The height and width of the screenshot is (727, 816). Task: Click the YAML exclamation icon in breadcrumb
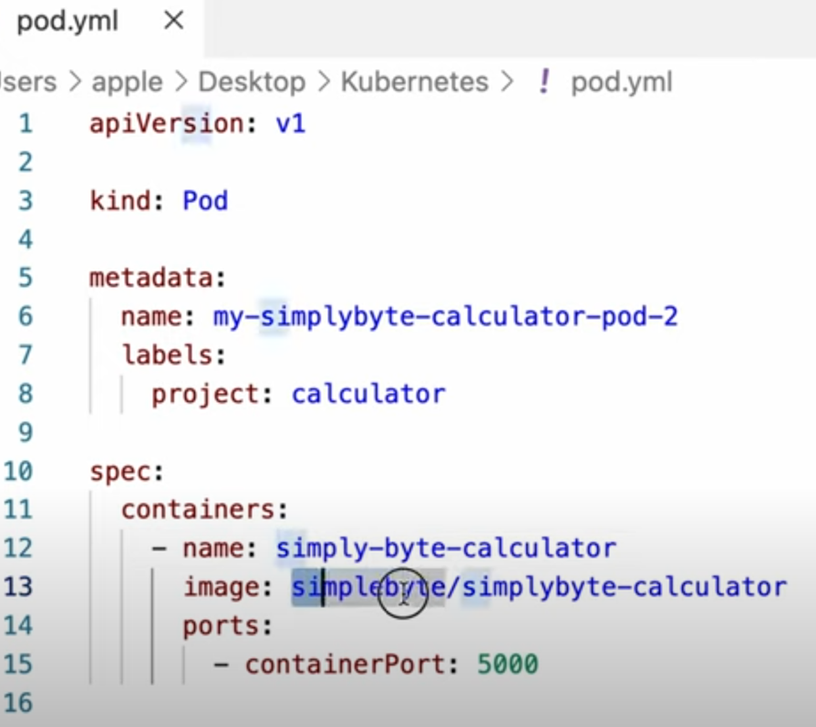(x=544, y=82)
